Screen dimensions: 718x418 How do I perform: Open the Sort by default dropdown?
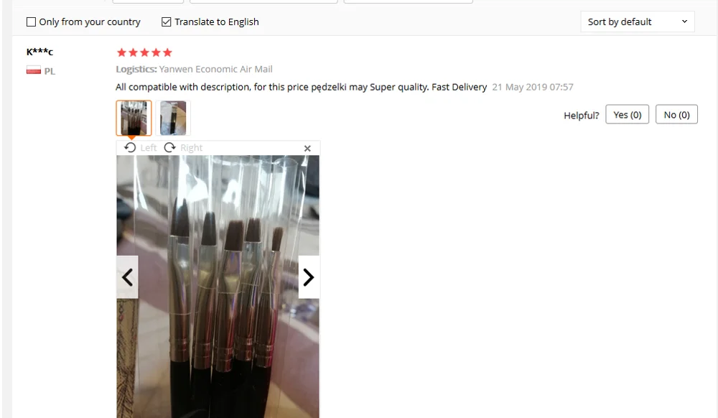coord(638,22)
